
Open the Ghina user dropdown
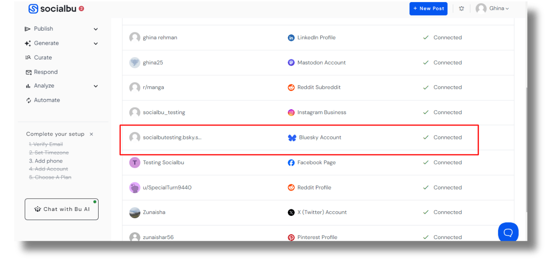492,9
